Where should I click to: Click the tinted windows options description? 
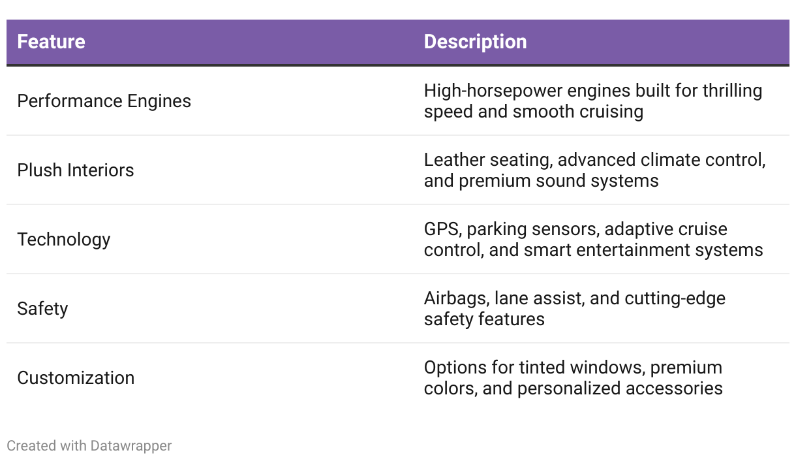coord(573,368)
